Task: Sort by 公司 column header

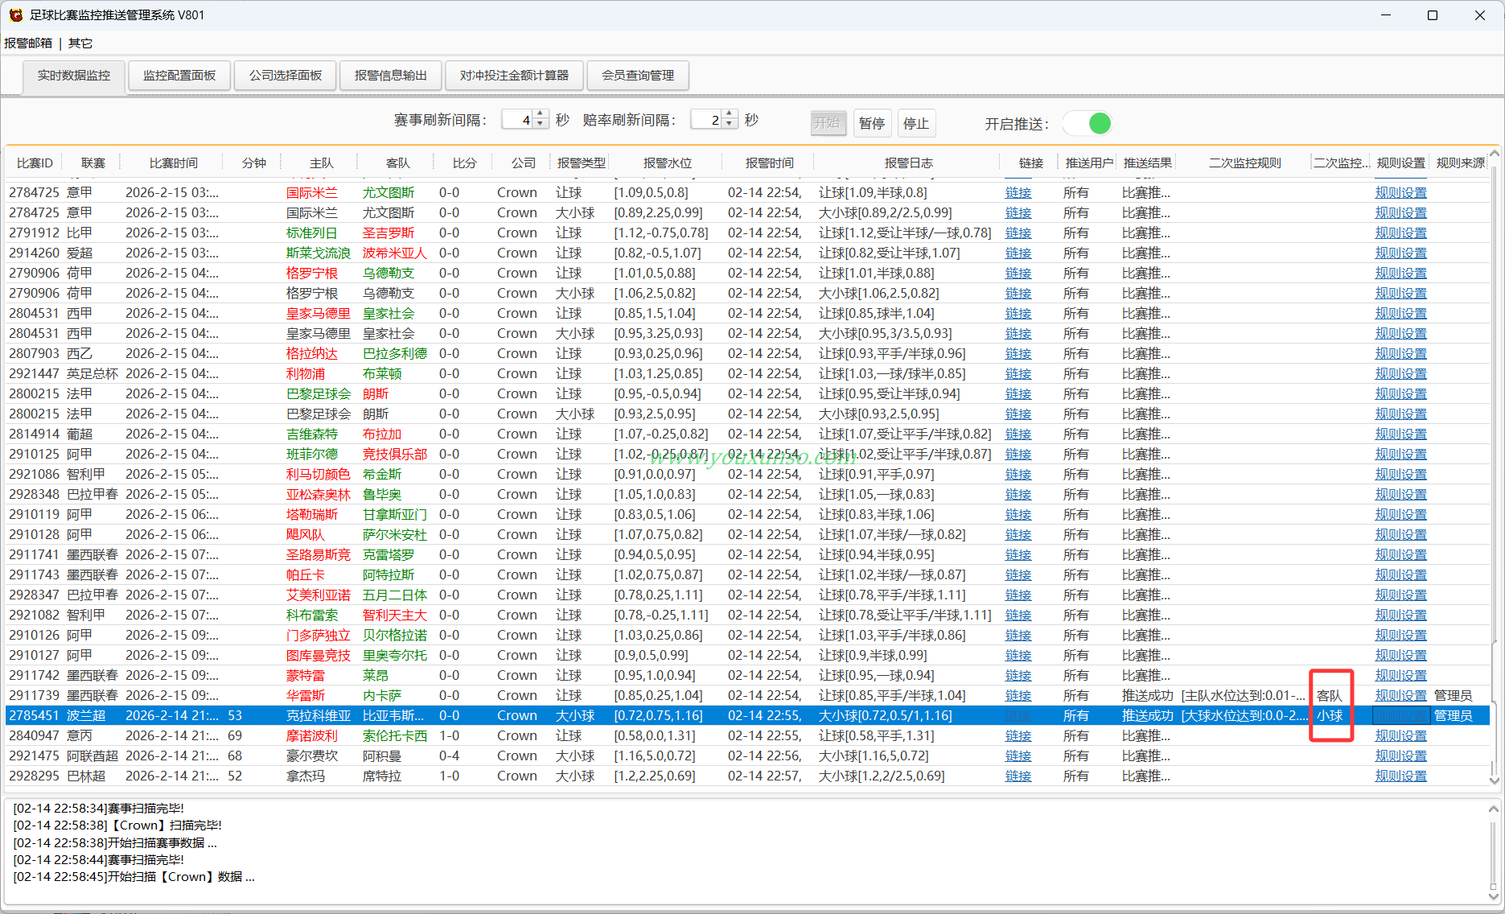Action: (x=523, y=163)
